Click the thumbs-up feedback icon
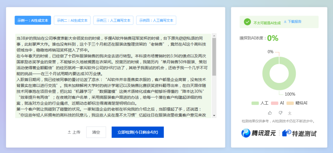The width and height of the screenshot is (333, 153). pos(270,113)
